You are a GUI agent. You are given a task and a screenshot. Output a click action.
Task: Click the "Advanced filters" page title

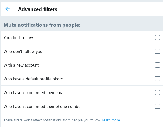coord(37,9)
